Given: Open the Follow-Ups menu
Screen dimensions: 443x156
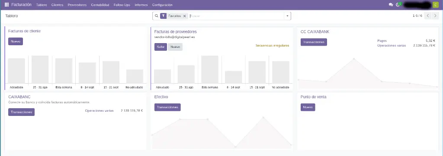Looking at the screenshot, I should 122,5.
